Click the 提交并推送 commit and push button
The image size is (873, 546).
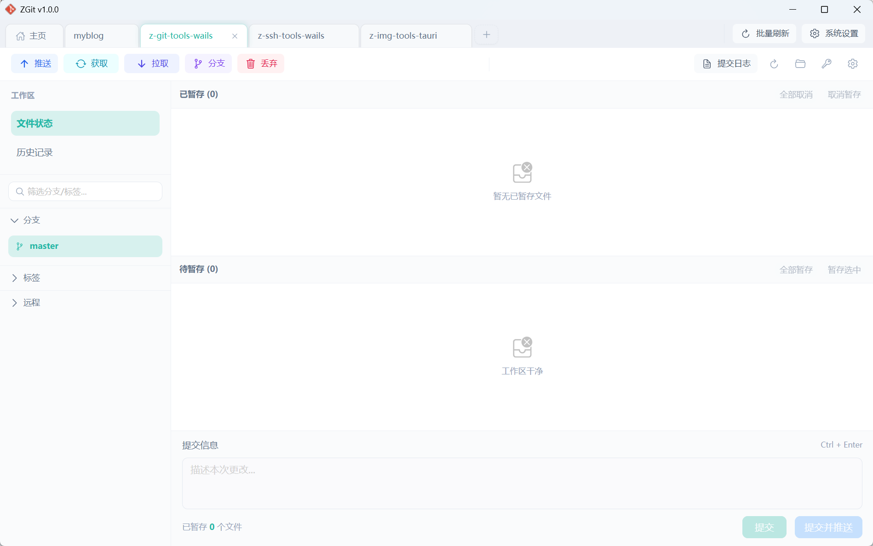[828, 527]
